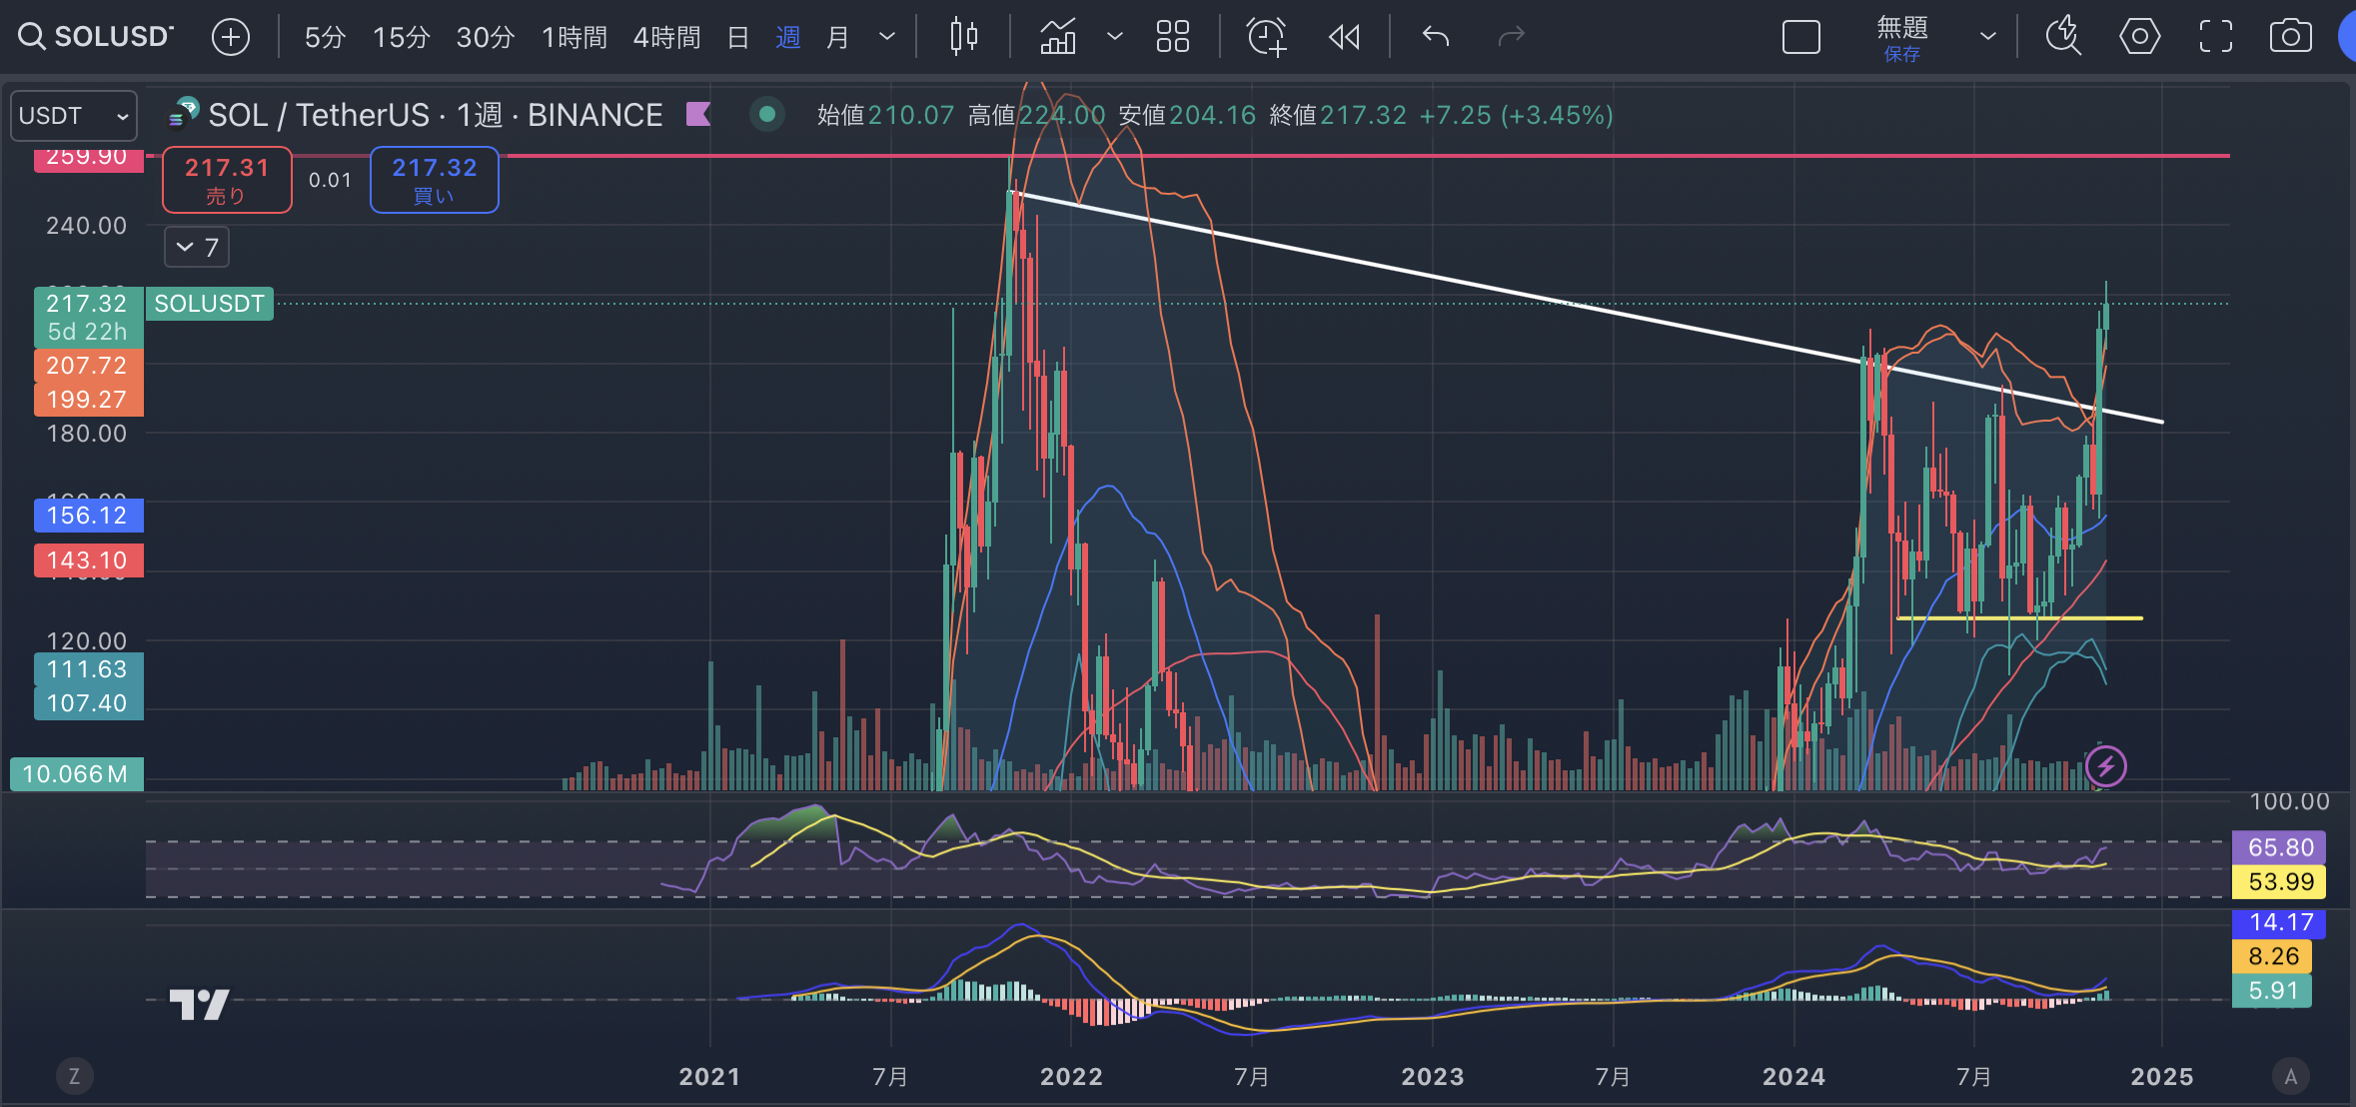Image resolution: width=2356 pixels, height=1107 pixels.
Task: Click the 10.066 M volume label
Action: click(75, 774)
